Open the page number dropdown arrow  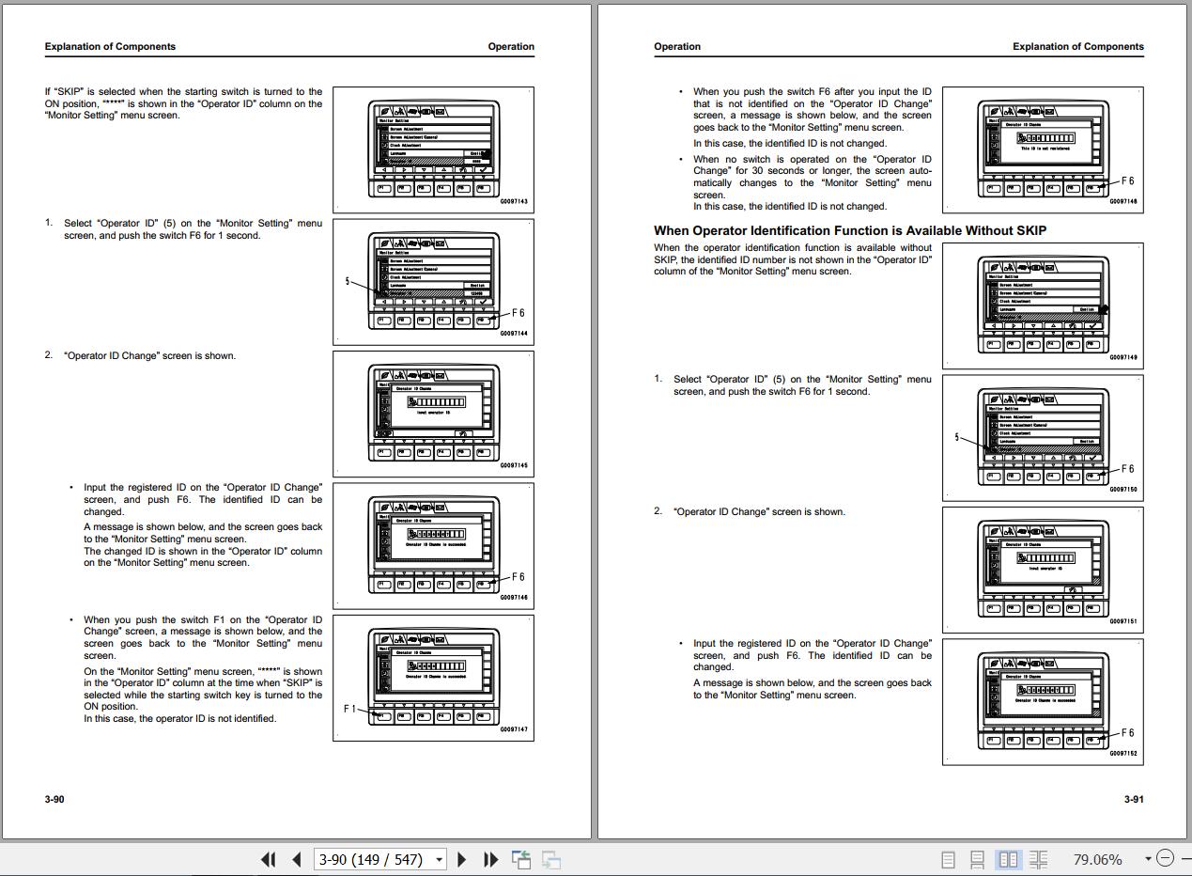(439, 859)
